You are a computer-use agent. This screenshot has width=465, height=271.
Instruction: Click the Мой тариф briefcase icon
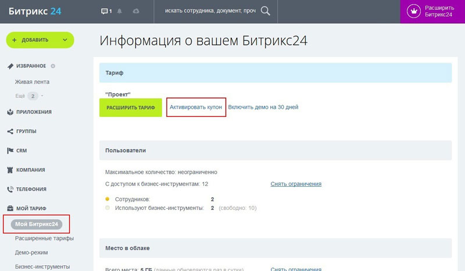point(10,208)
